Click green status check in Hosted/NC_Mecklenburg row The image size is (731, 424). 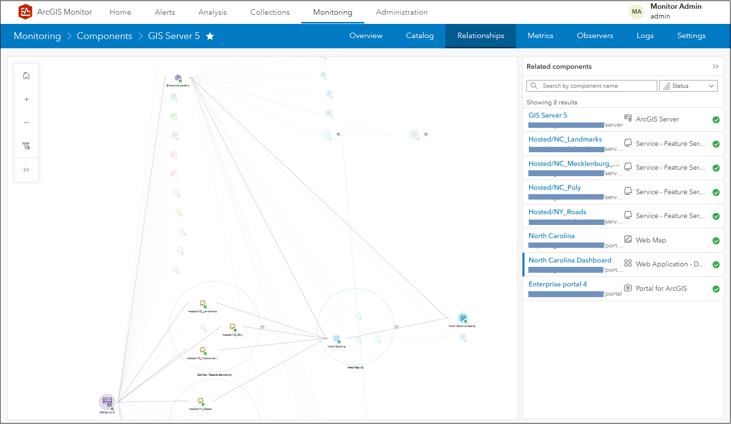point(716,168)
